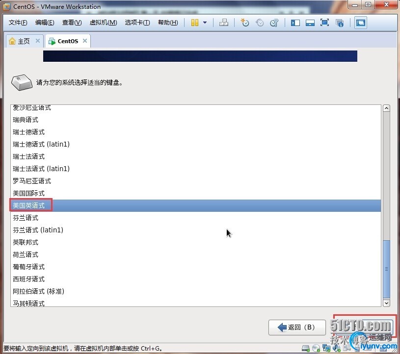Select 美国英语式 keyboard layout
The image size is (400, 354).
click(196, 205)
